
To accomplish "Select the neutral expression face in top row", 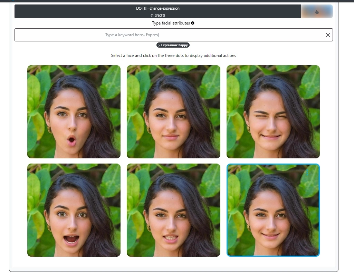I will (173, 112).
